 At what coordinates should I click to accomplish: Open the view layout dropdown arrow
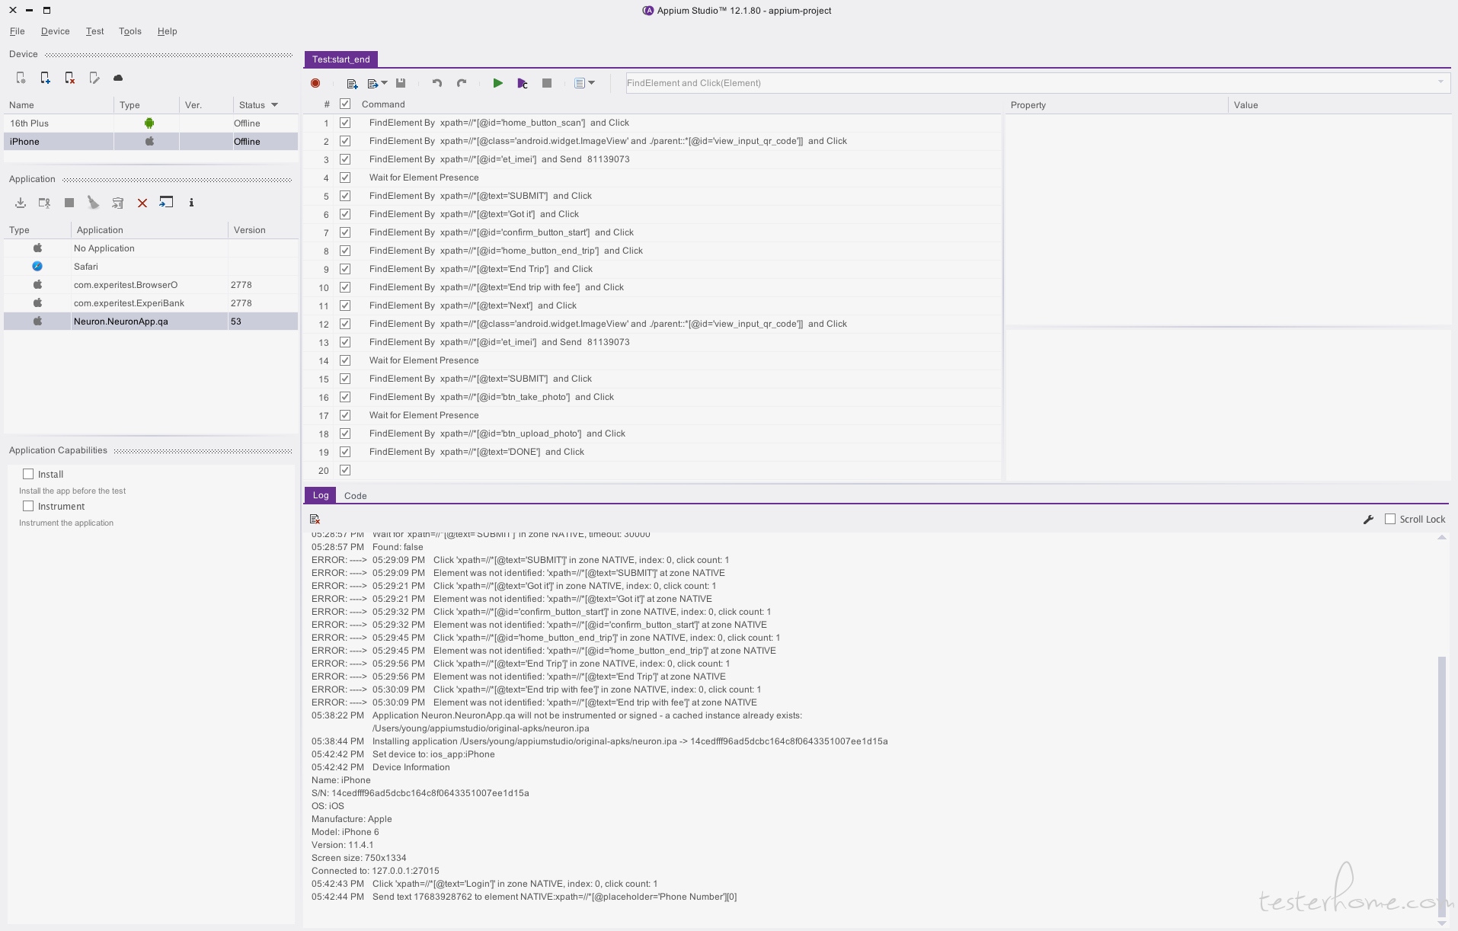point(592,83)
